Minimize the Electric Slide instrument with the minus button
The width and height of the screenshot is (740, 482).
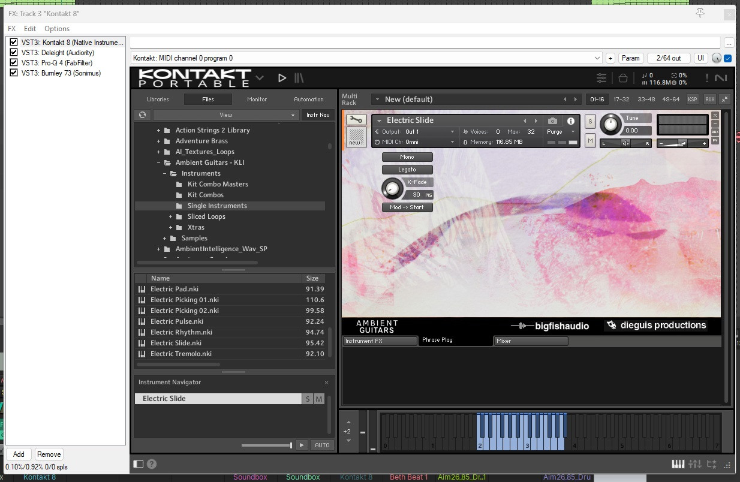tap(715, 123)
